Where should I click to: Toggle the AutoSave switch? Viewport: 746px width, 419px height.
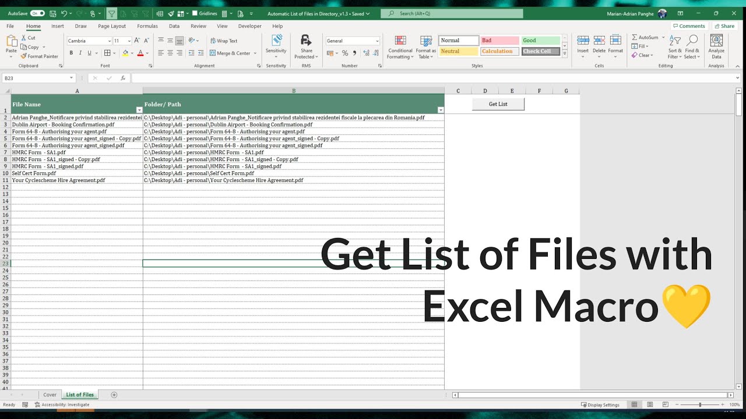37,13
